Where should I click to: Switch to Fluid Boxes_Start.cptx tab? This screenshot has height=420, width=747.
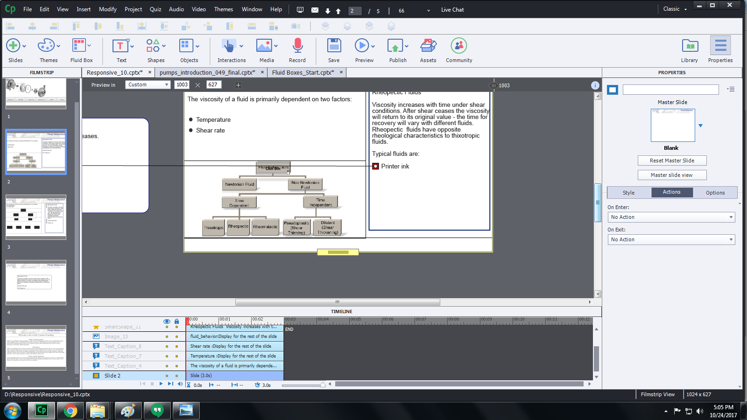(303, 72)
